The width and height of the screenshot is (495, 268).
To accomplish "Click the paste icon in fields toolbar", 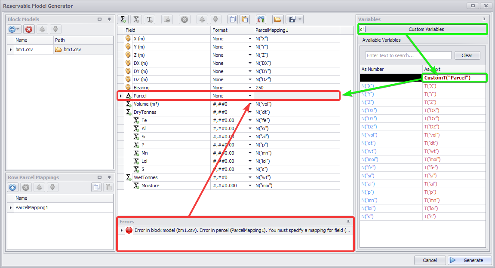I will pyautogui.click(x=244, y=19).
